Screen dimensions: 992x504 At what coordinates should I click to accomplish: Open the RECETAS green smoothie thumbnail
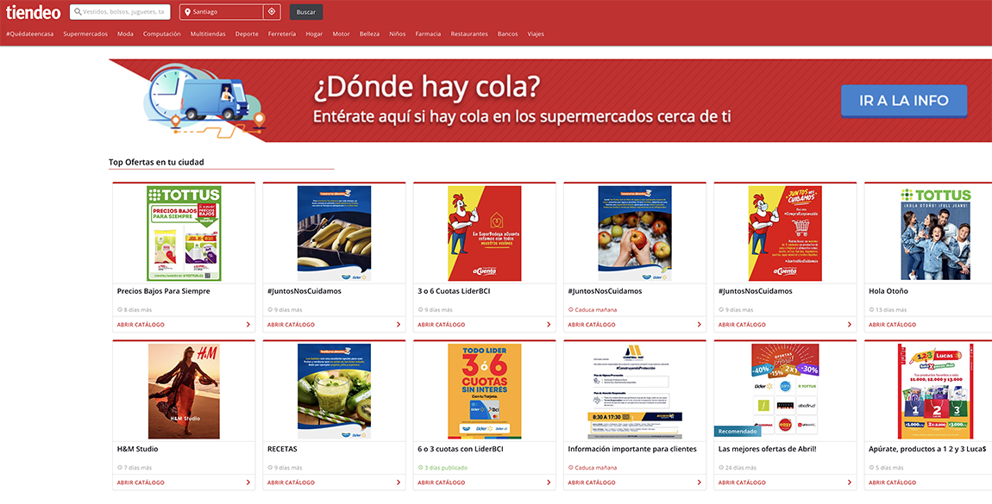point(334,391)
